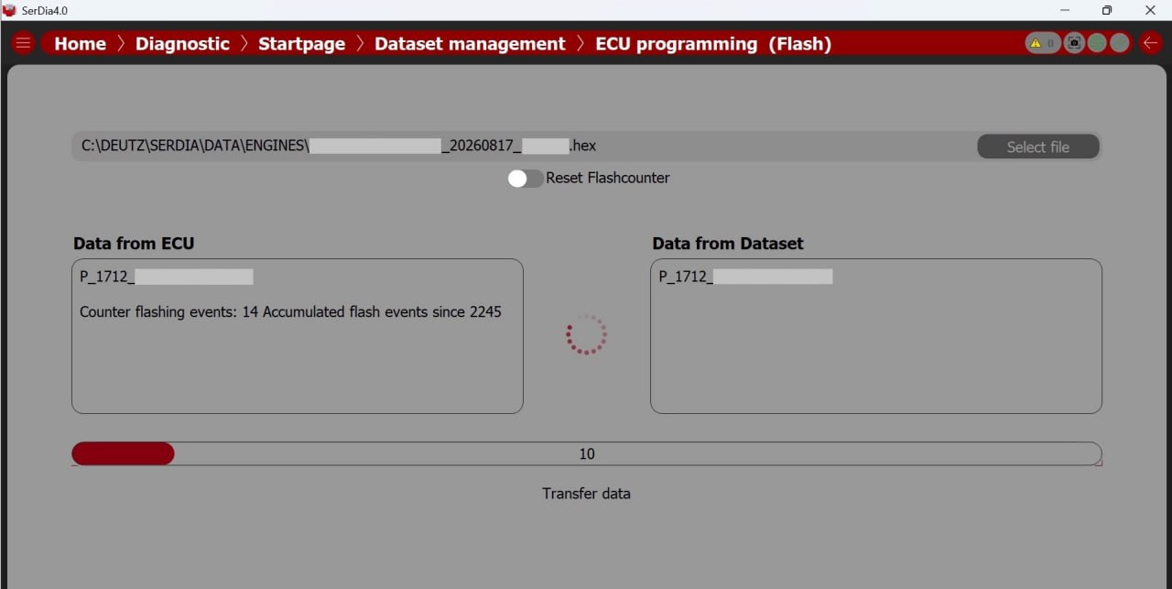This screenshot has width=1172, height=589.
Task: Go to Diagnostic breadcrumb
Action: pyautogui.click(x=182, y=44)
